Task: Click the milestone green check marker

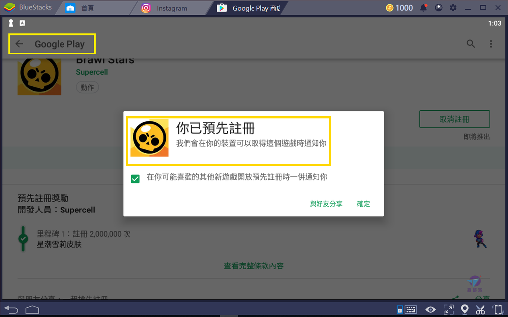Action: pyautogui.click(x=23, y=239)
